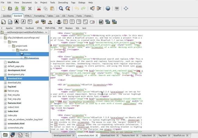Image resolution: width=198 pixels, height=138 pixels.
Task: Toggle fullscreen with the four-arrows icon
Action: (x=126, y=9)
